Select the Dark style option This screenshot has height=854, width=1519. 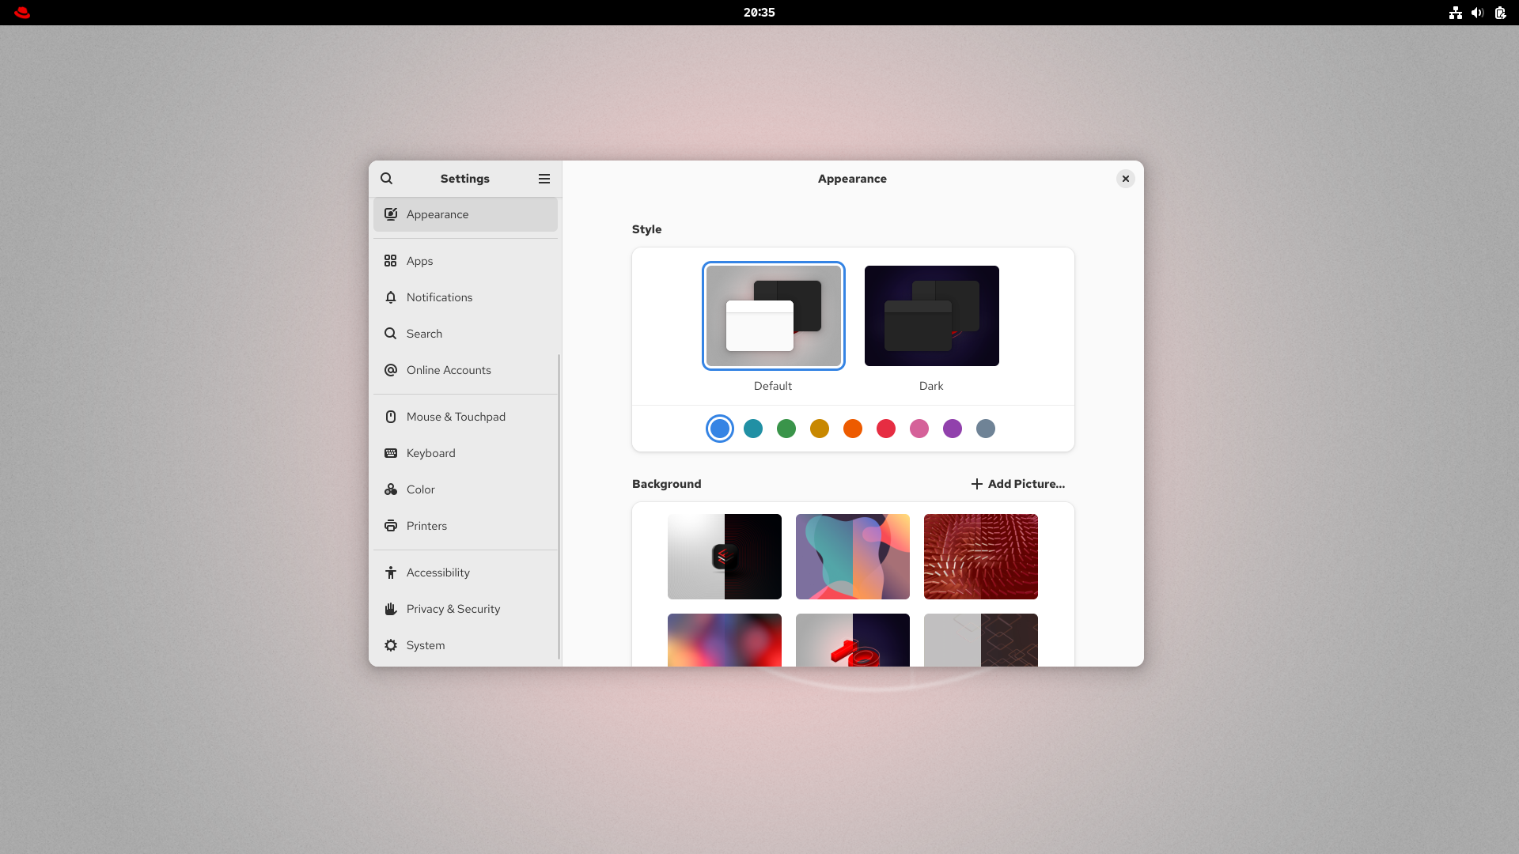pyautogui.click(x=932, y=316)
